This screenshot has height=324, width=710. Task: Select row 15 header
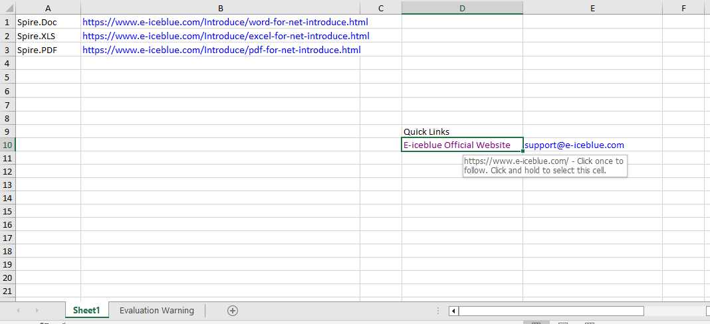click(7, 211)
